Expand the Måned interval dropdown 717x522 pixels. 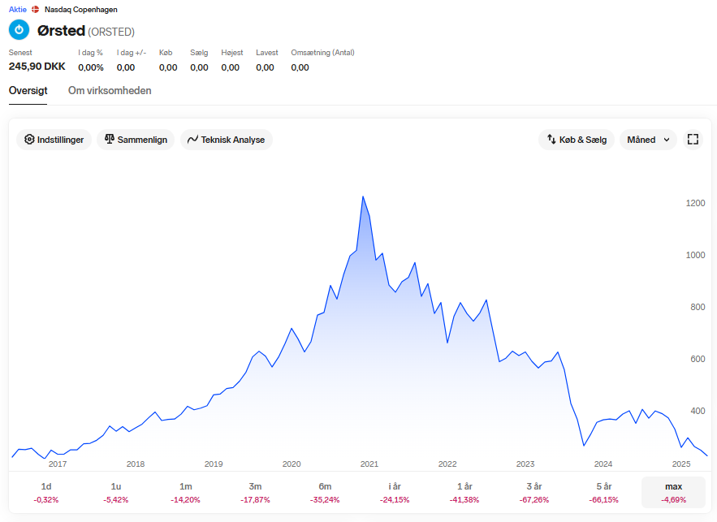(649, 140)
